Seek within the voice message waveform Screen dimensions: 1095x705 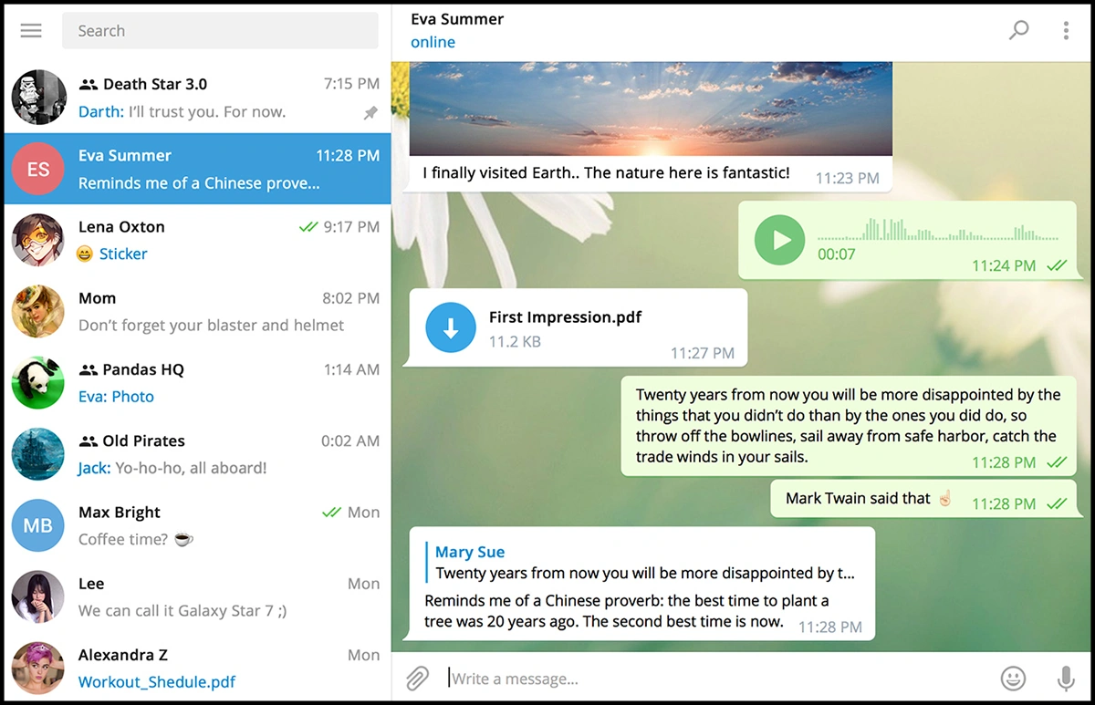click(x=938, y=230)
